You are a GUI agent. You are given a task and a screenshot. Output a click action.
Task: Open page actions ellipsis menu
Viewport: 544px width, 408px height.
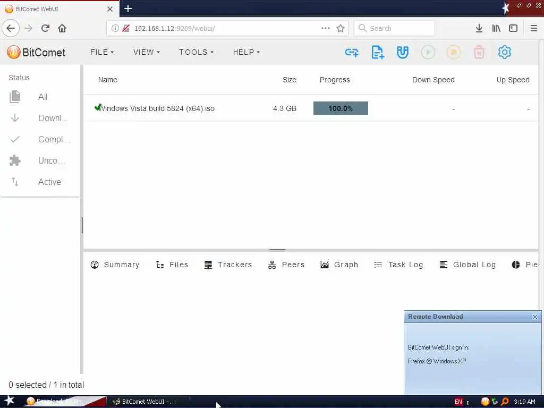point(326,28)
